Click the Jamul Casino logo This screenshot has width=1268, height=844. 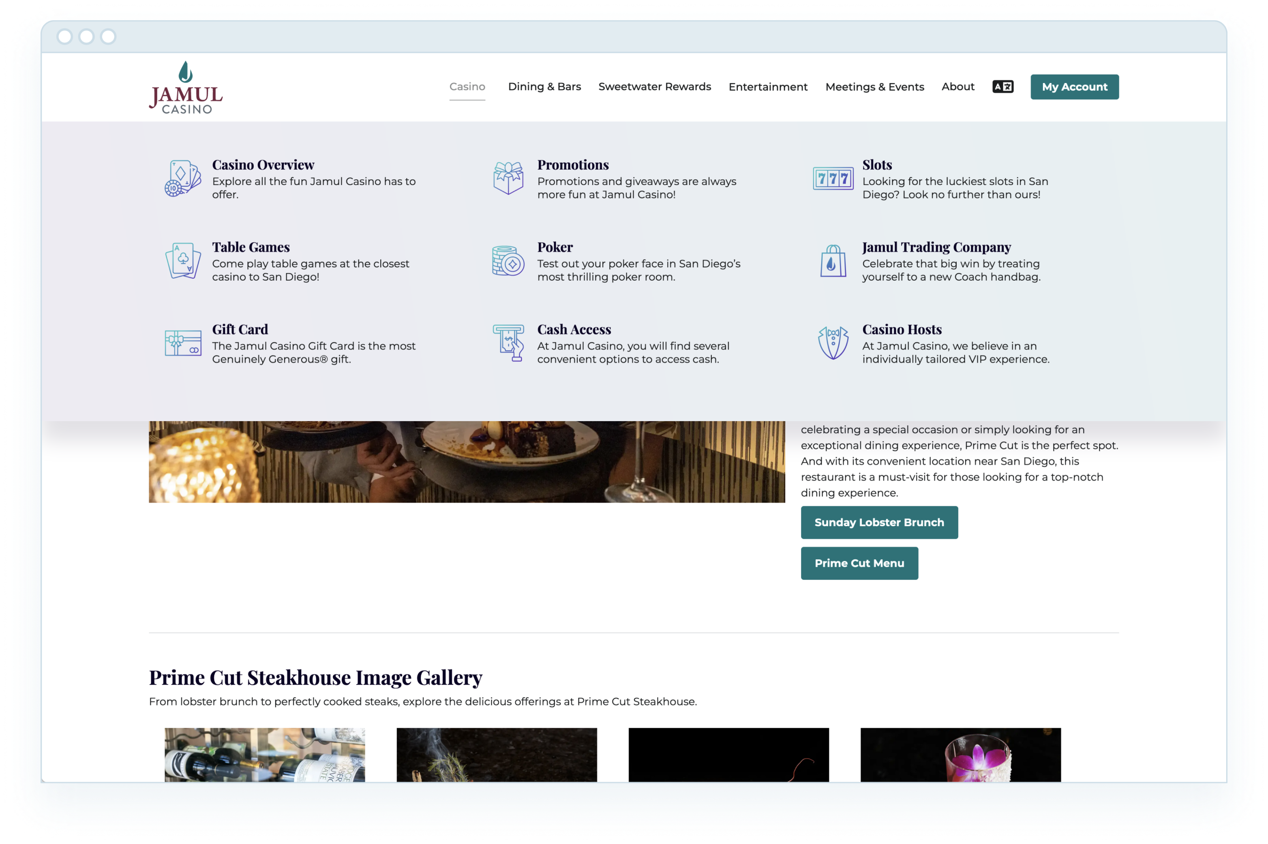click(x=185, y=87)
